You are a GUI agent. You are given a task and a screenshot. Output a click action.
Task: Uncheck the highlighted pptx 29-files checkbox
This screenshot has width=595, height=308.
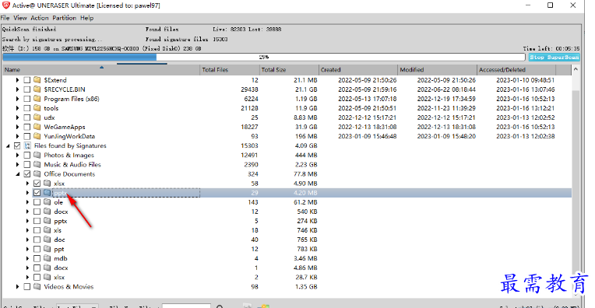point(37,192)
